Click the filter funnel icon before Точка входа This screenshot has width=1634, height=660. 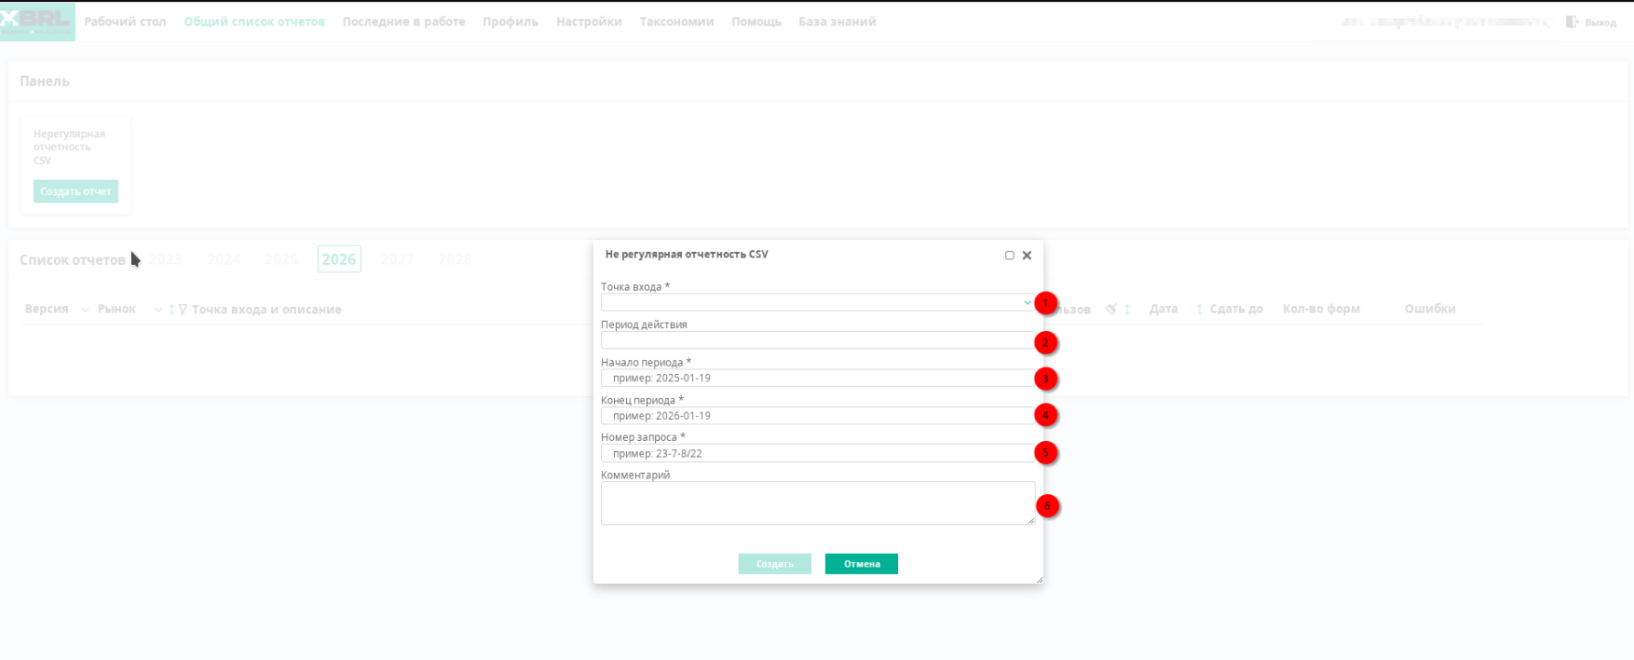click(x=183, y=310)
